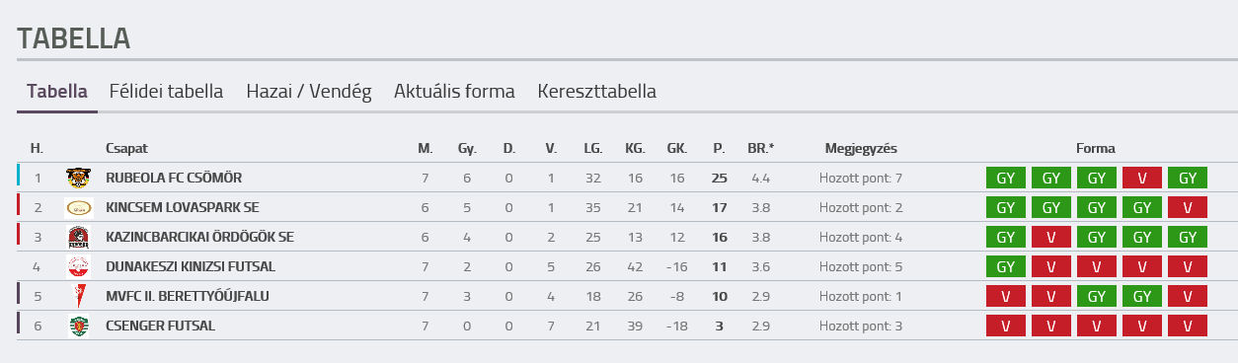Click the only green GY badge in the Dunakeszi row
Screen dimensions: 1238x363
click(x=1006, y=266)
